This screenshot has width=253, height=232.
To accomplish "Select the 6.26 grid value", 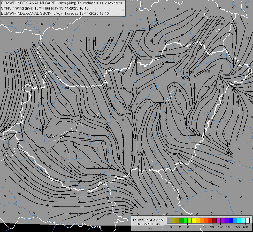I will [x=123, y=88].
